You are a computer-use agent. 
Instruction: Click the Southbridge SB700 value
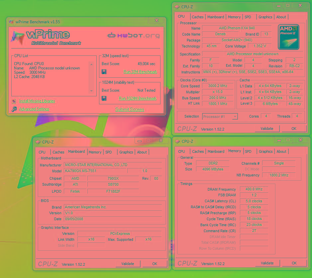113,184
